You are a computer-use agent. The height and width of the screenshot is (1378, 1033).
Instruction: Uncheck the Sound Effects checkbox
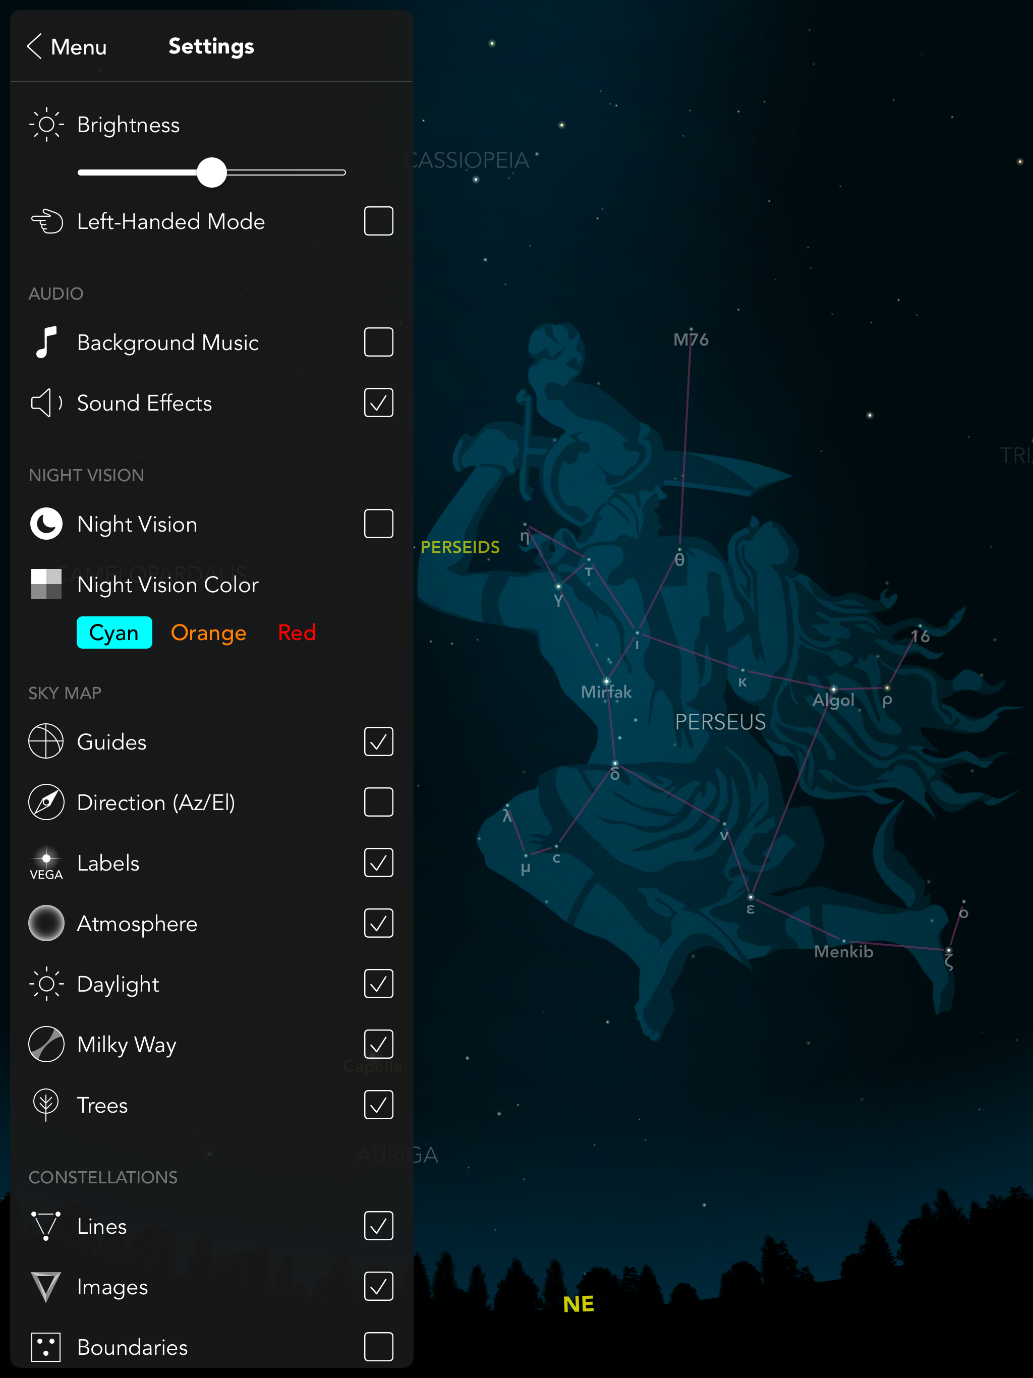point(379,403)
